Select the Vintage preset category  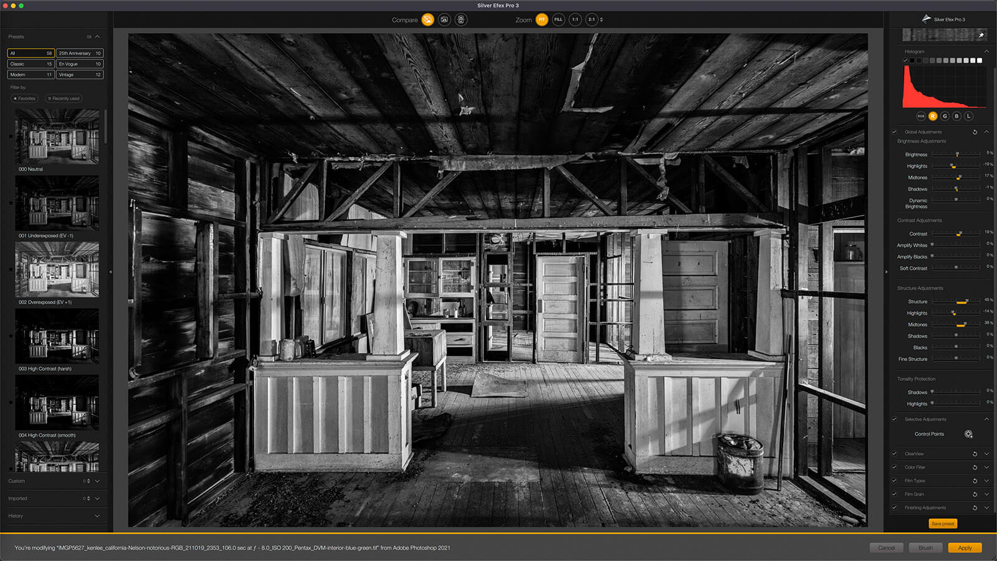point(80,75)
